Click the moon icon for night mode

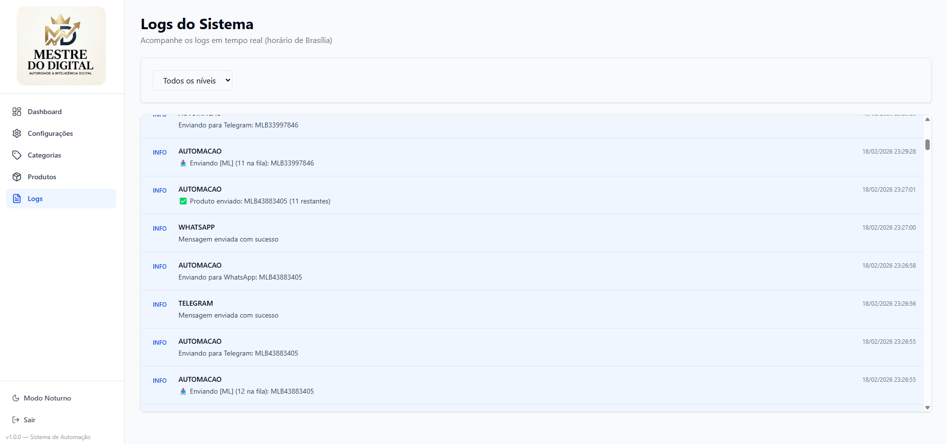pyautogui.click(x=16, y=398)
